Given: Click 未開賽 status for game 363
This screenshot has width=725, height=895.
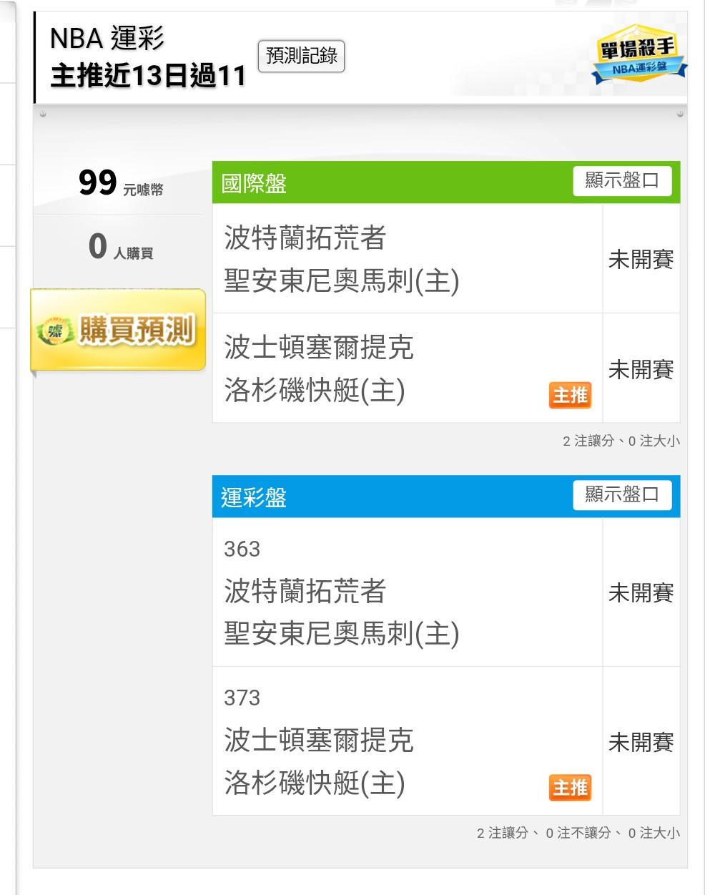Looking at the screenshot, I should pos(641,593).
